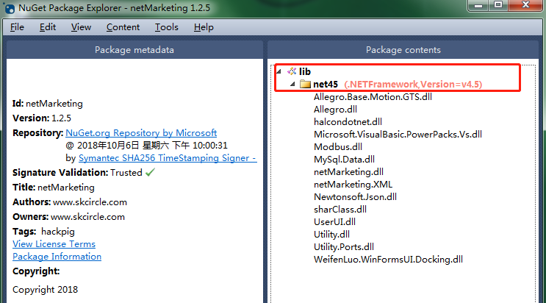Click the Tags value hackpig
The width and height of the screenshot is (546, 303).
(x=58, y=232)
